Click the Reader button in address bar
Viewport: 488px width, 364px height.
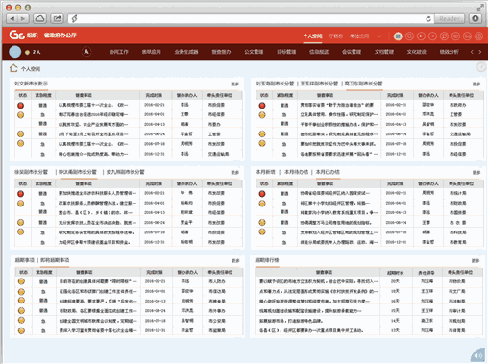click(450, 19)
